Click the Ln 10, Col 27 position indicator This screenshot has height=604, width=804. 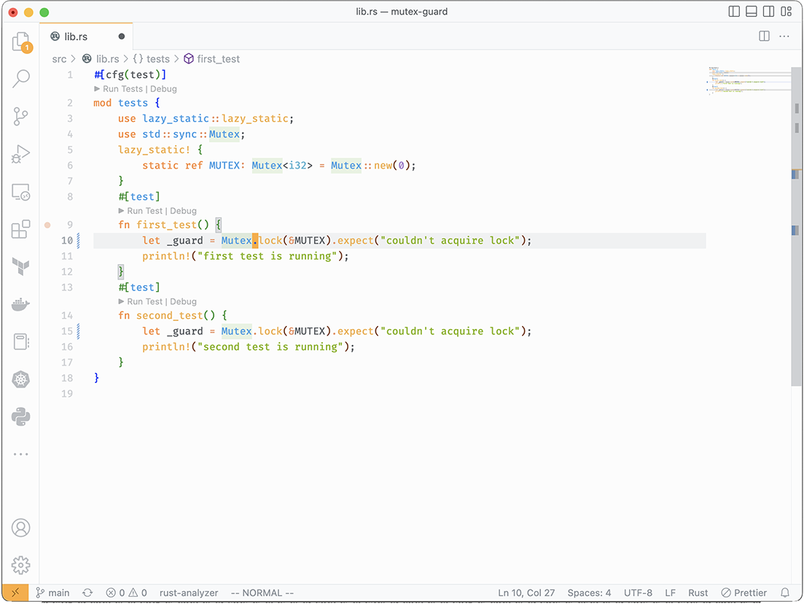(526, 593)
